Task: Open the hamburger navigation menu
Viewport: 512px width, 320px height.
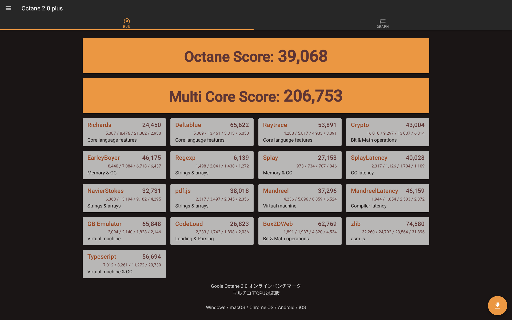Action: (8, 8)
